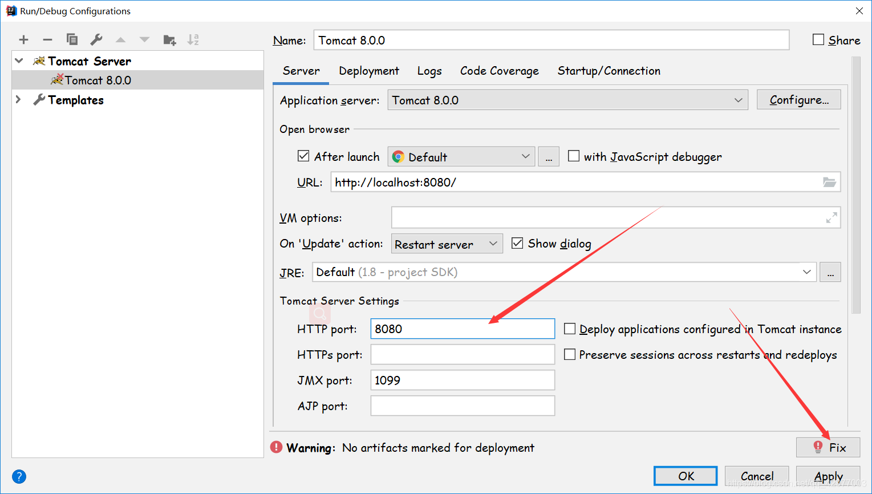Click into the JMX port field

click(x=463, y=380)
